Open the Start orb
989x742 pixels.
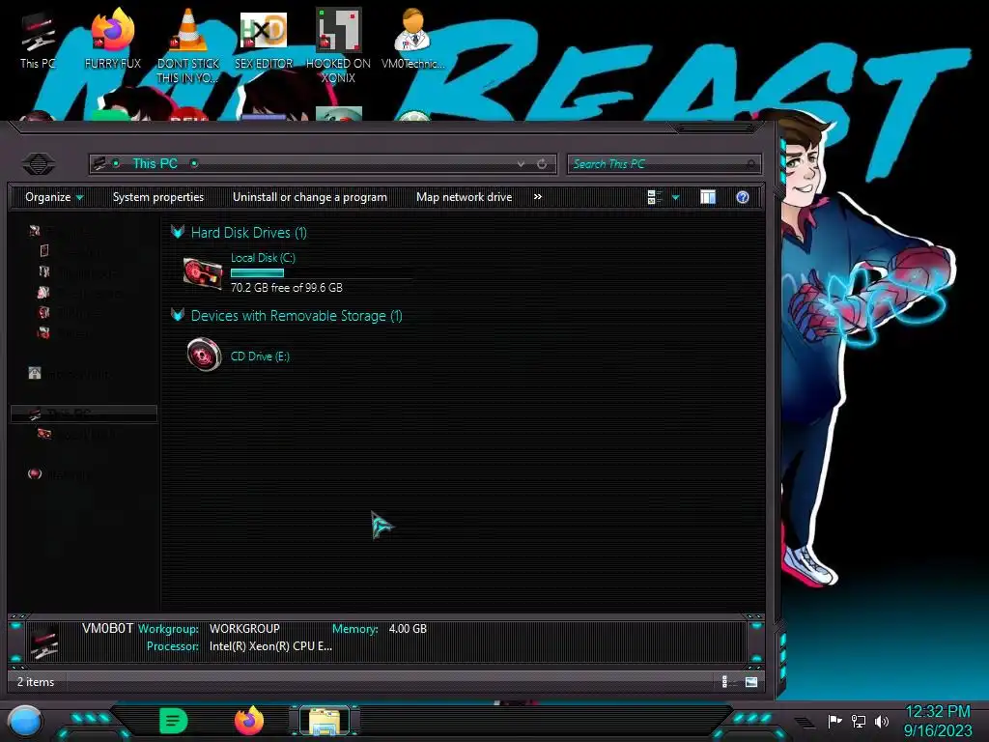[26, 722]
